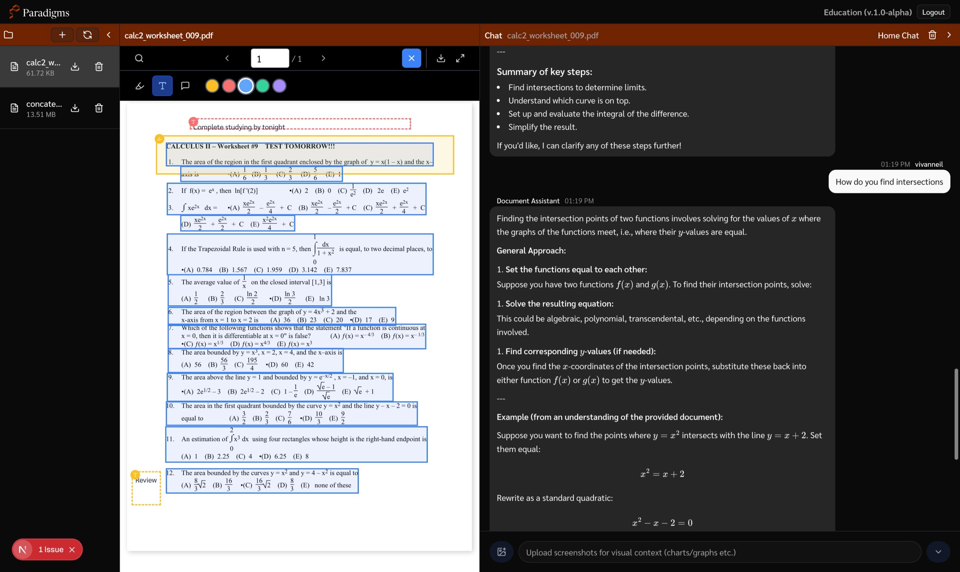
Task: Toggle the Text annotation tool
Action: click(162, 85)
